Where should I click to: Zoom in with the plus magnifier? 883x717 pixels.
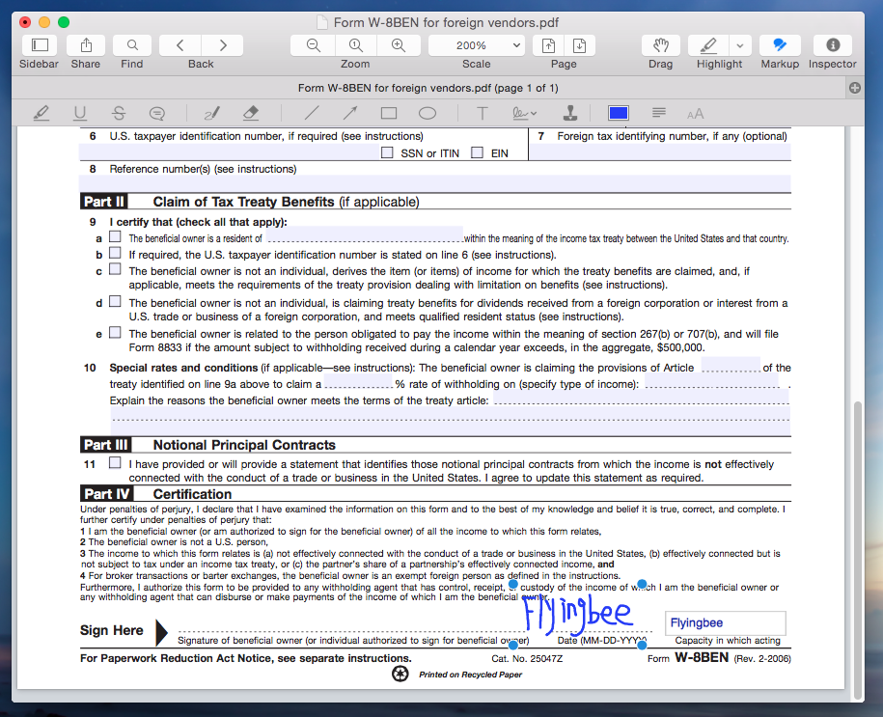(x=399, y=45)
